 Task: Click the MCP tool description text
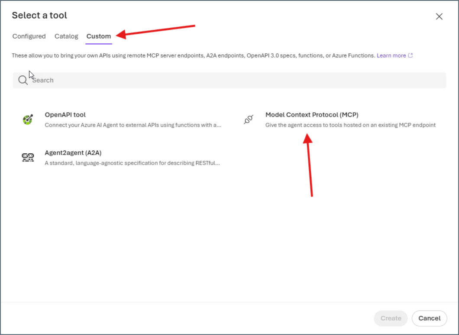tap(351, 125)
